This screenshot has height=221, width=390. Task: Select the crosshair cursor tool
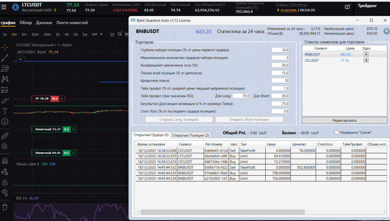(5, 47)
